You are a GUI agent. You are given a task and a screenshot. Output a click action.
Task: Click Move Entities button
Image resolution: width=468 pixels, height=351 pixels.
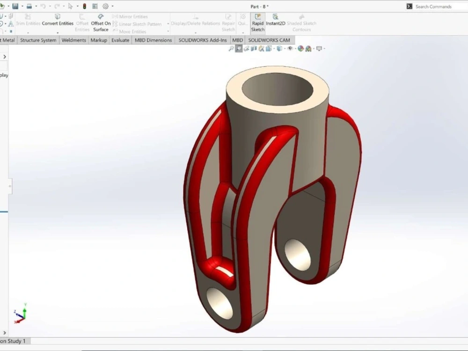130,31
